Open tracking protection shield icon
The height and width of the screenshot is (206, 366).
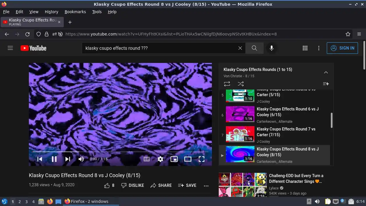click(x=39, y=34)
